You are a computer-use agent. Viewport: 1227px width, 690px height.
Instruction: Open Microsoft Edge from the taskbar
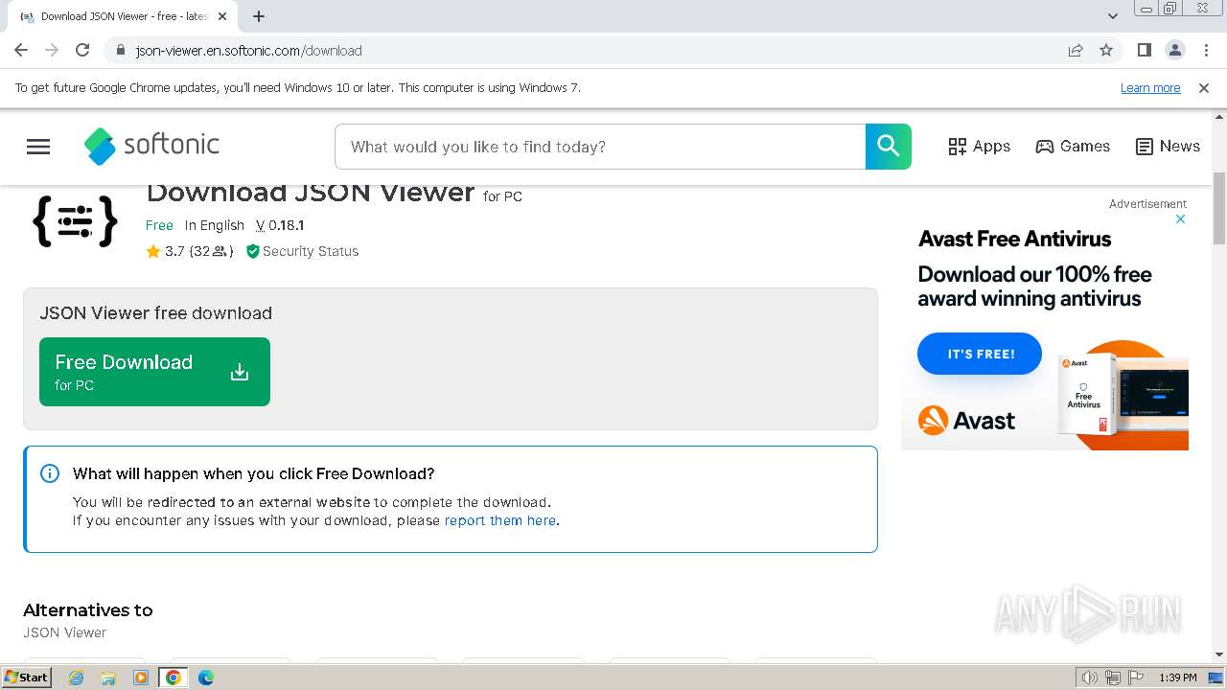206,678
